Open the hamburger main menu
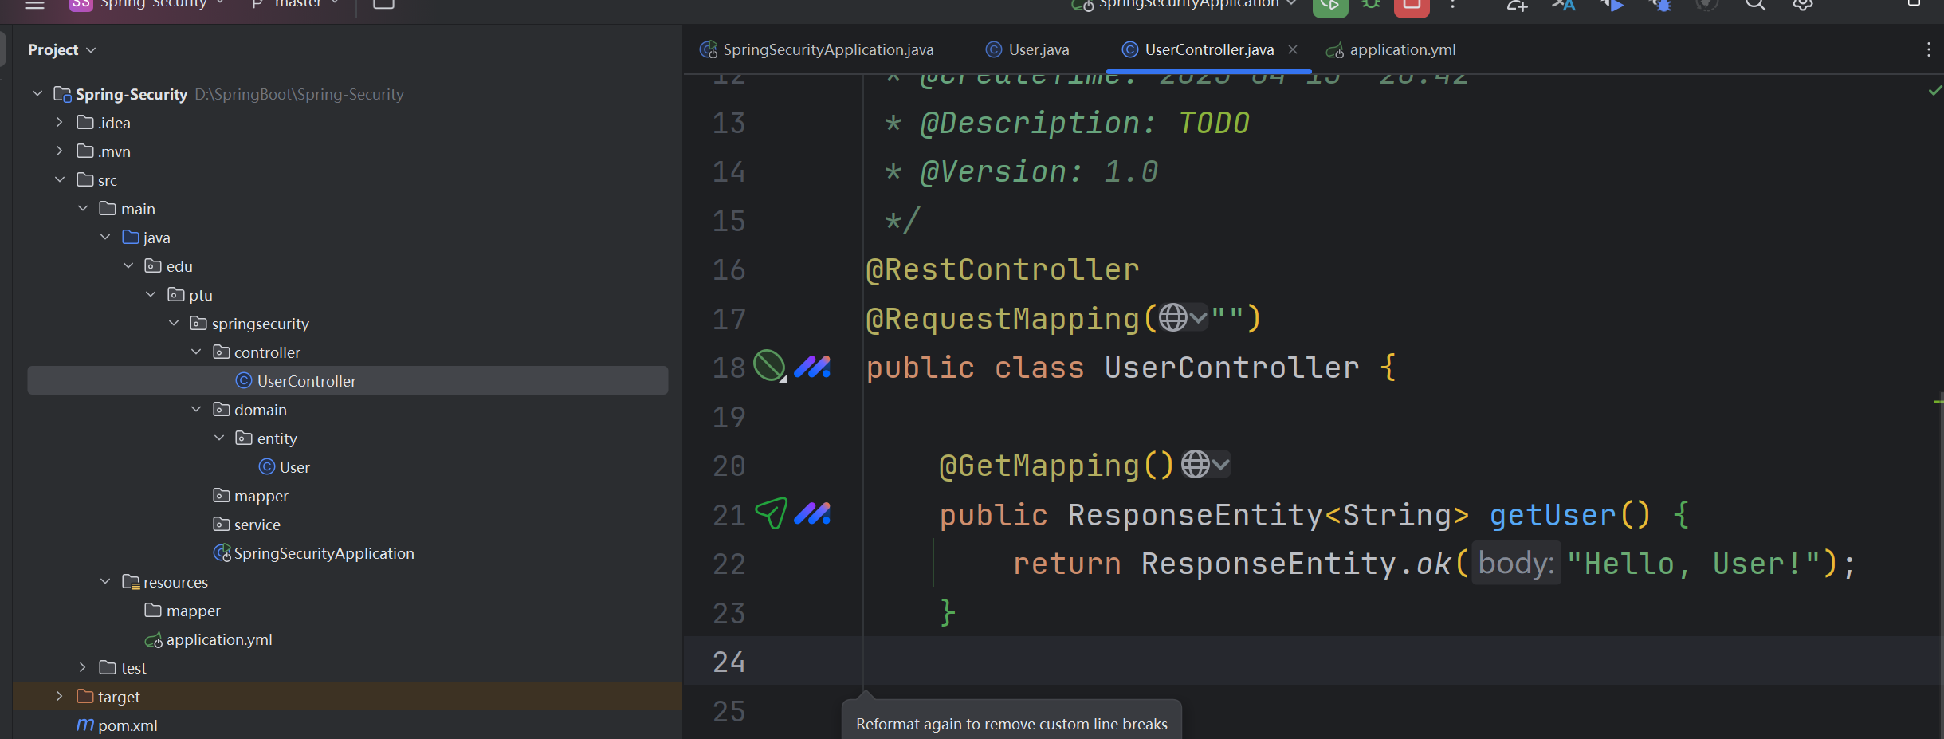The height and width of the screenshot is (739, 1944). [34, 5]
